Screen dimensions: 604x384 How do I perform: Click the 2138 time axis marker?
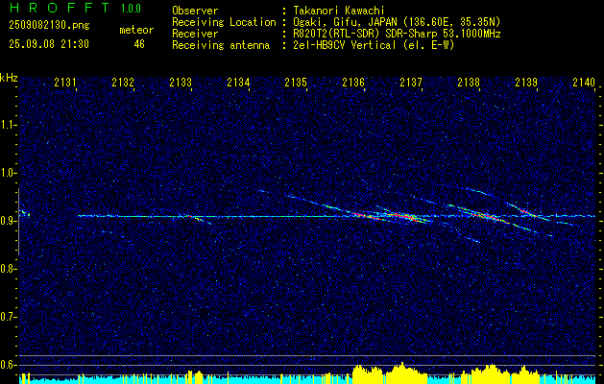coord(469,82)
